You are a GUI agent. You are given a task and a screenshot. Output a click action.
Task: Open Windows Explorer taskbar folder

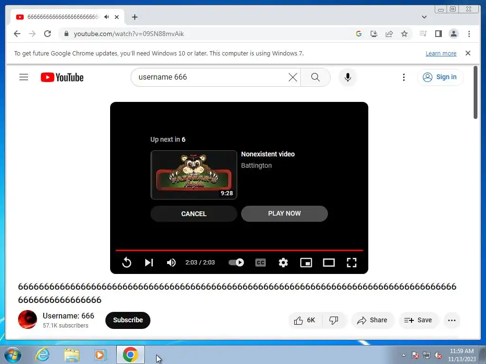pos(72,355)
